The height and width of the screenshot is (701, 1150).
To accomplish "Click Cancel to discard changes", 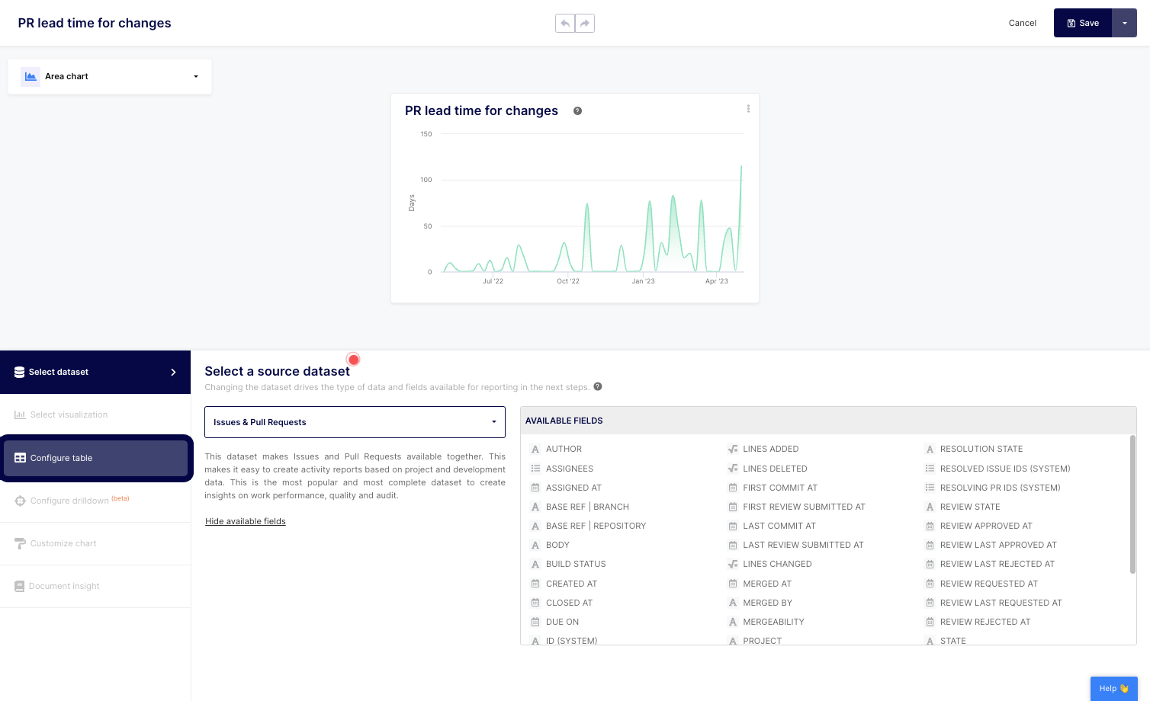I will click(x=1022, y=23).
